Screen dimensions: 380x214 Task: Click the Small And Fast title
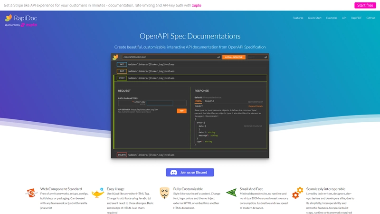tap(251, 189)
